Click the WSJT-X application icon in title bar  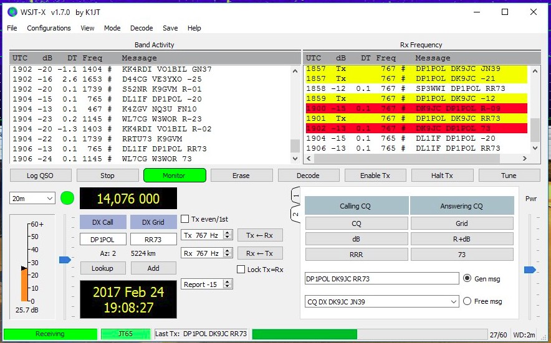pyautogui.click(x=12, y=12)
